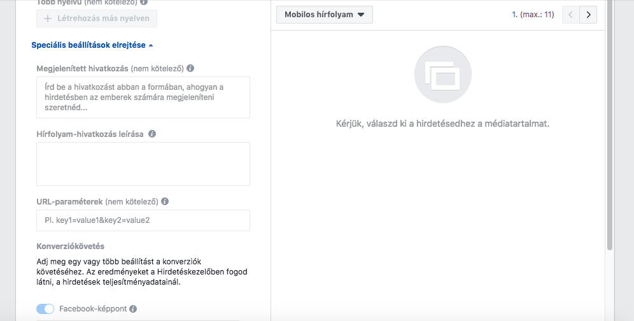Click info icon next to Több nyelvű
Screen dimensions: 634x321
click(x=143, y=2)
